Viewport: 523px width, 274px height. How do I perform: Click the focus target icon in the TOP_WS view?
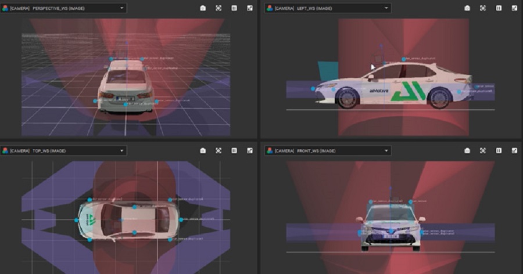pyautogui.click(x=218, y=151)
